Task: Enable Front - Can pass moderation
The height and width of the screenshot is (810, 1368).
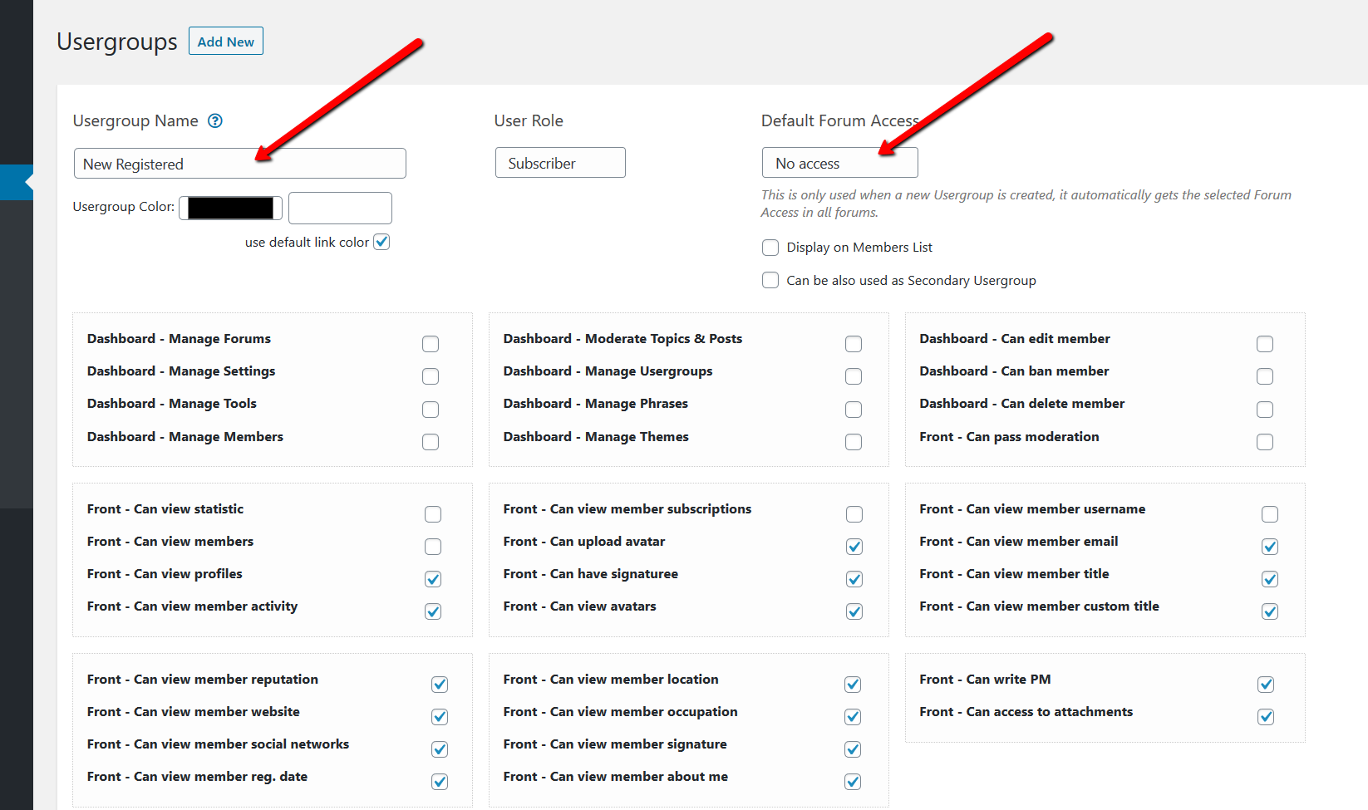Action: pos(1265,442)
